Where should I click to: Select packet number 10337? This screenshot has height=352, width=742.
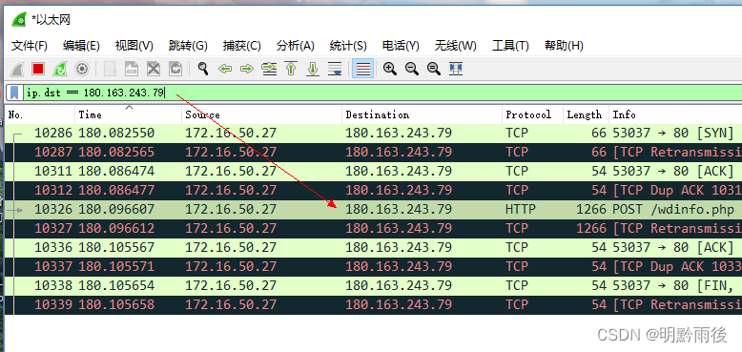373,266
